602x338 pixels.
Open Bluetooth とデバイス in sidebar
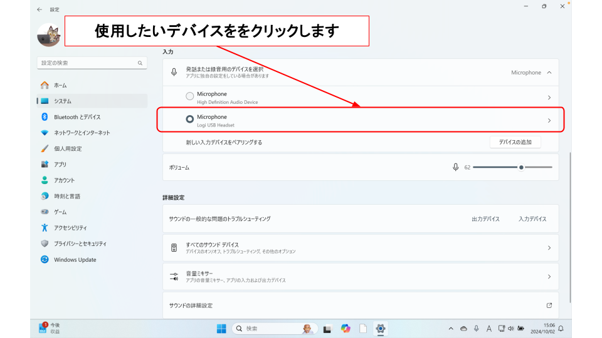[77, 117]
